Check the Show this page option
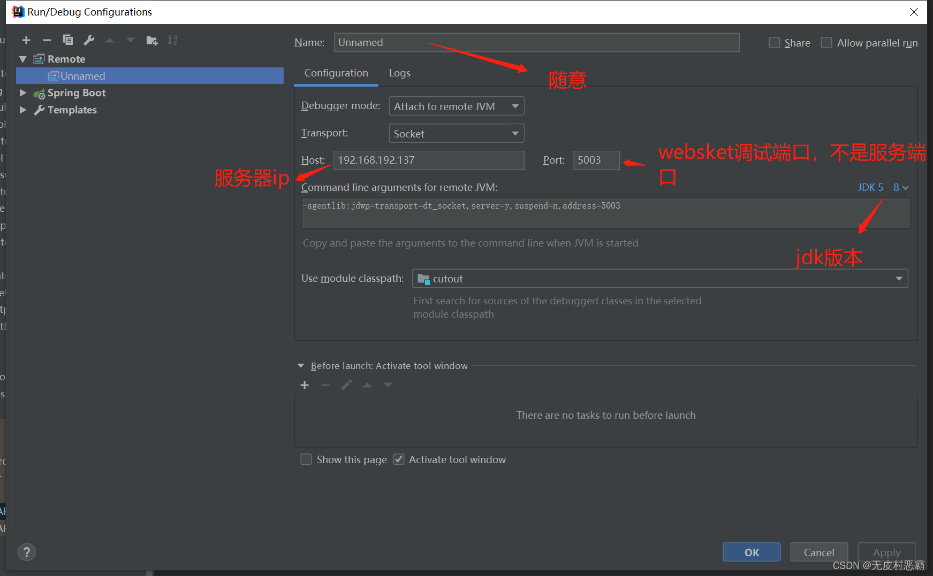This screenshot has width=933, height=576. point(306,459)
